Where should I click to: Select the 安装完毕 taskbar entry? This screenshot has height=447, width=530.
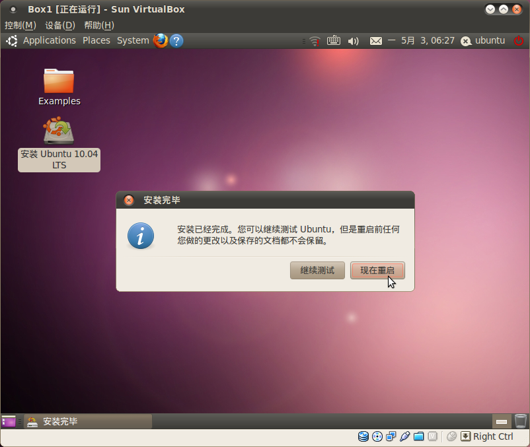click(88, 421)
